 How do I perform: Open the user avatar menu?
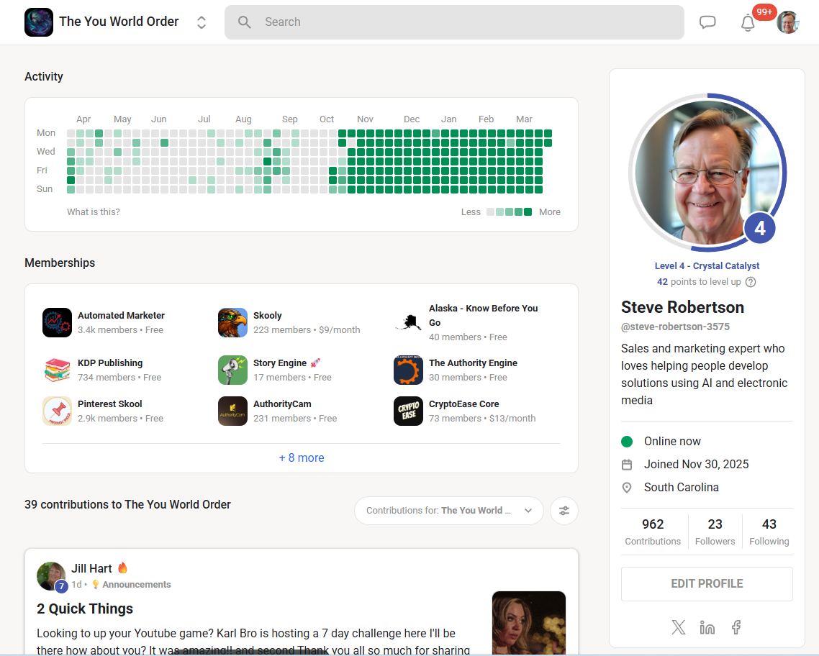tap(788, 22)
